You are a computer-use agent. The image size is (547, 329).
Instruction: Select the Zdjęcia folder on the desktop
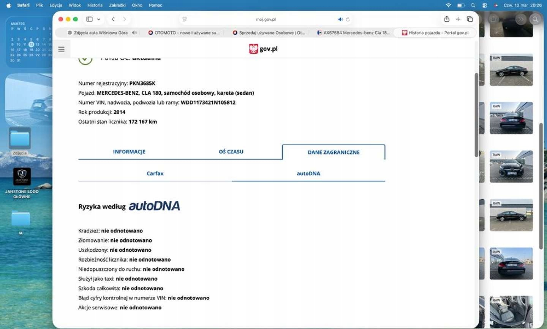[20, 141]
